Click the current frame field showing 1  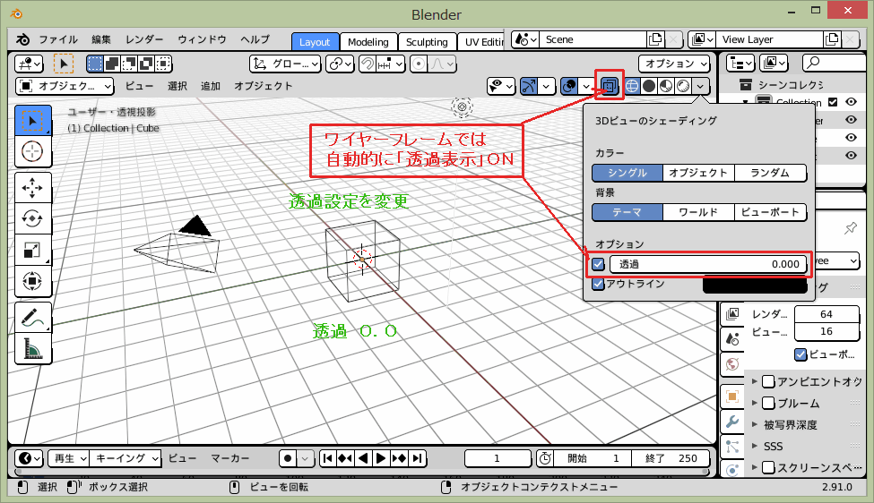[x=498, y=458]
